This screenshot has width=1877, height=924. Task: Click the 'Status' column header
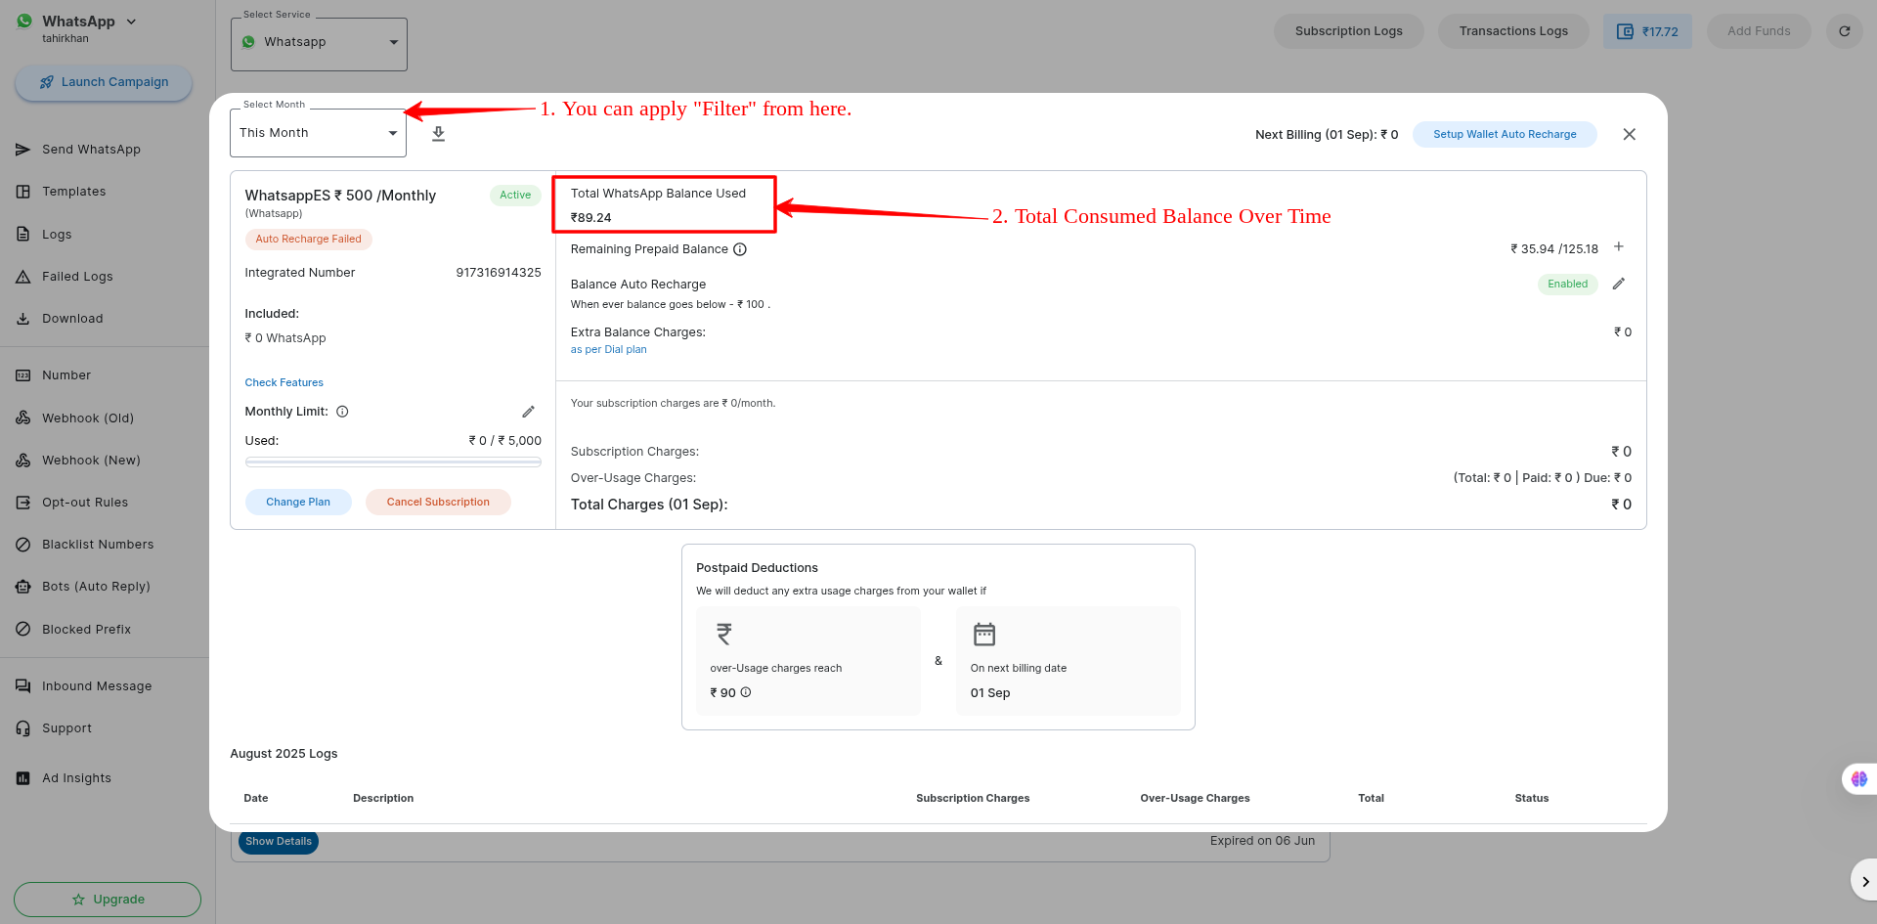tap(1532, 799)
